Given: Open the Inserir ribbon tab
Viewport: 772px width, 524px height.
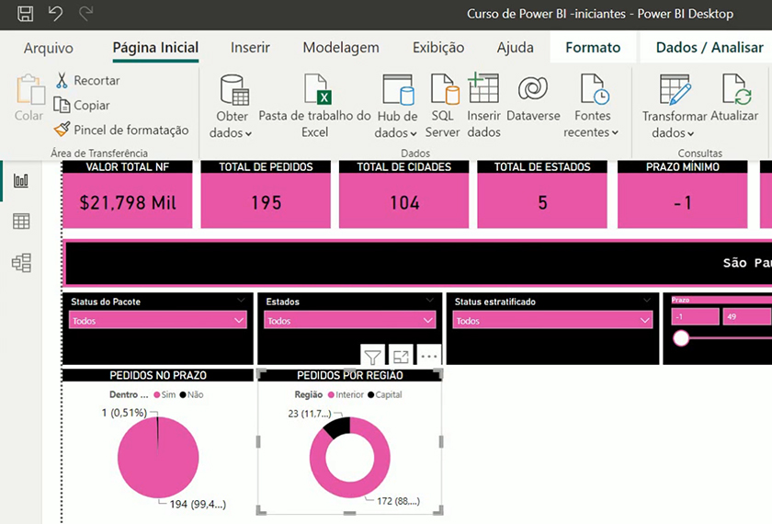Looking at the screenshot, I should tap(250, 48).
